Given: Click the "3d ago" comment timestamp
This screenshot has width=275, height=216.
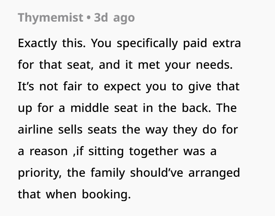Looking at the screenshot, I should [x=114, y=18].
